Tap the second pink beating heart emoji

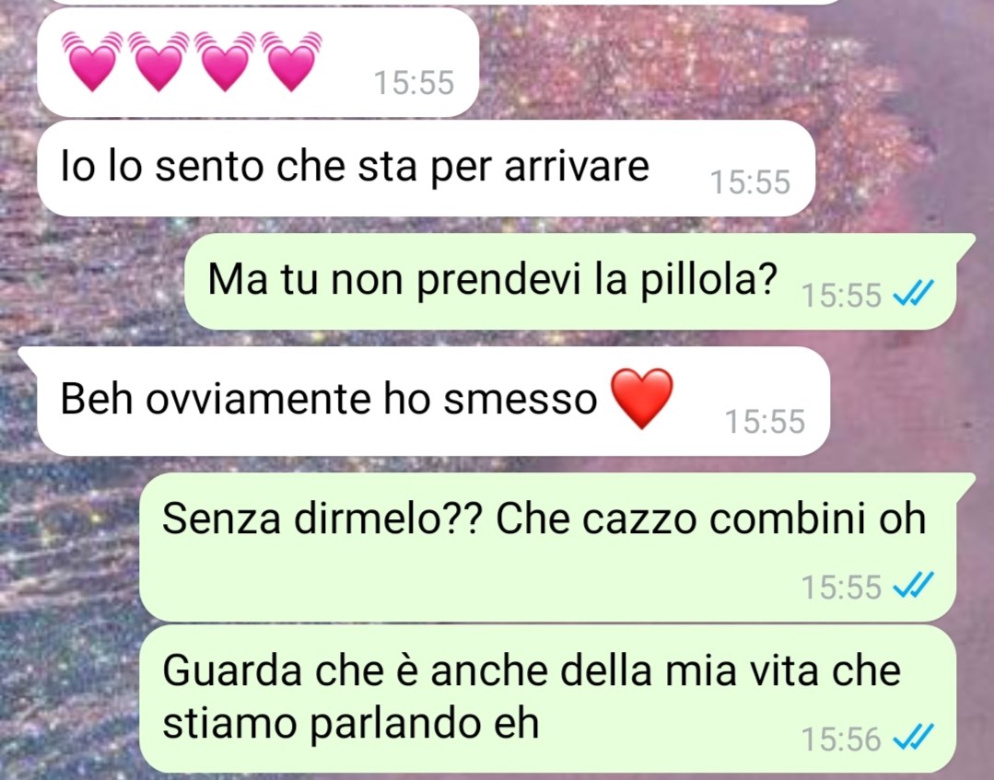coord(159,62)
